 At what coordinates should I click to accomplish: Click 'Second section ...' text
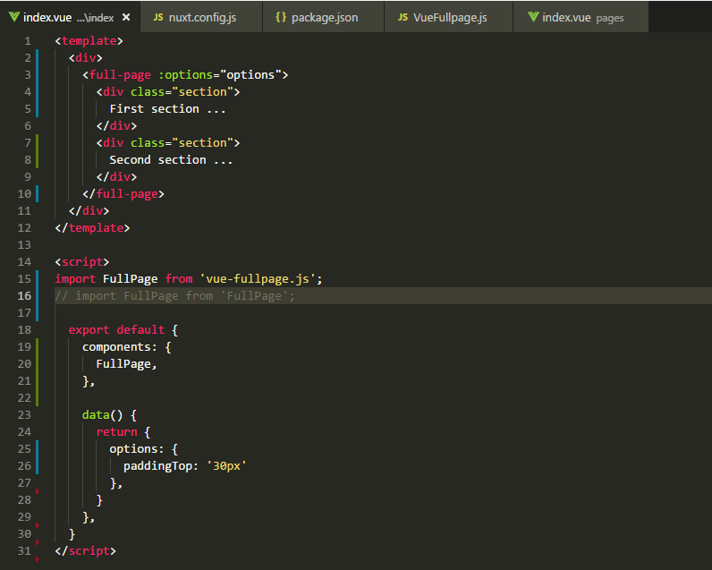coord(171,160)
